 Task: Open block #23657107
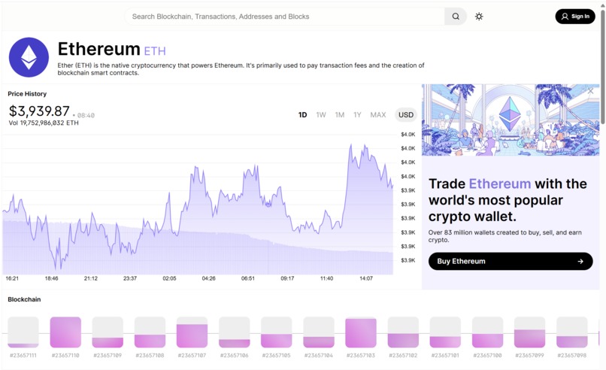[x=192, y=332]
